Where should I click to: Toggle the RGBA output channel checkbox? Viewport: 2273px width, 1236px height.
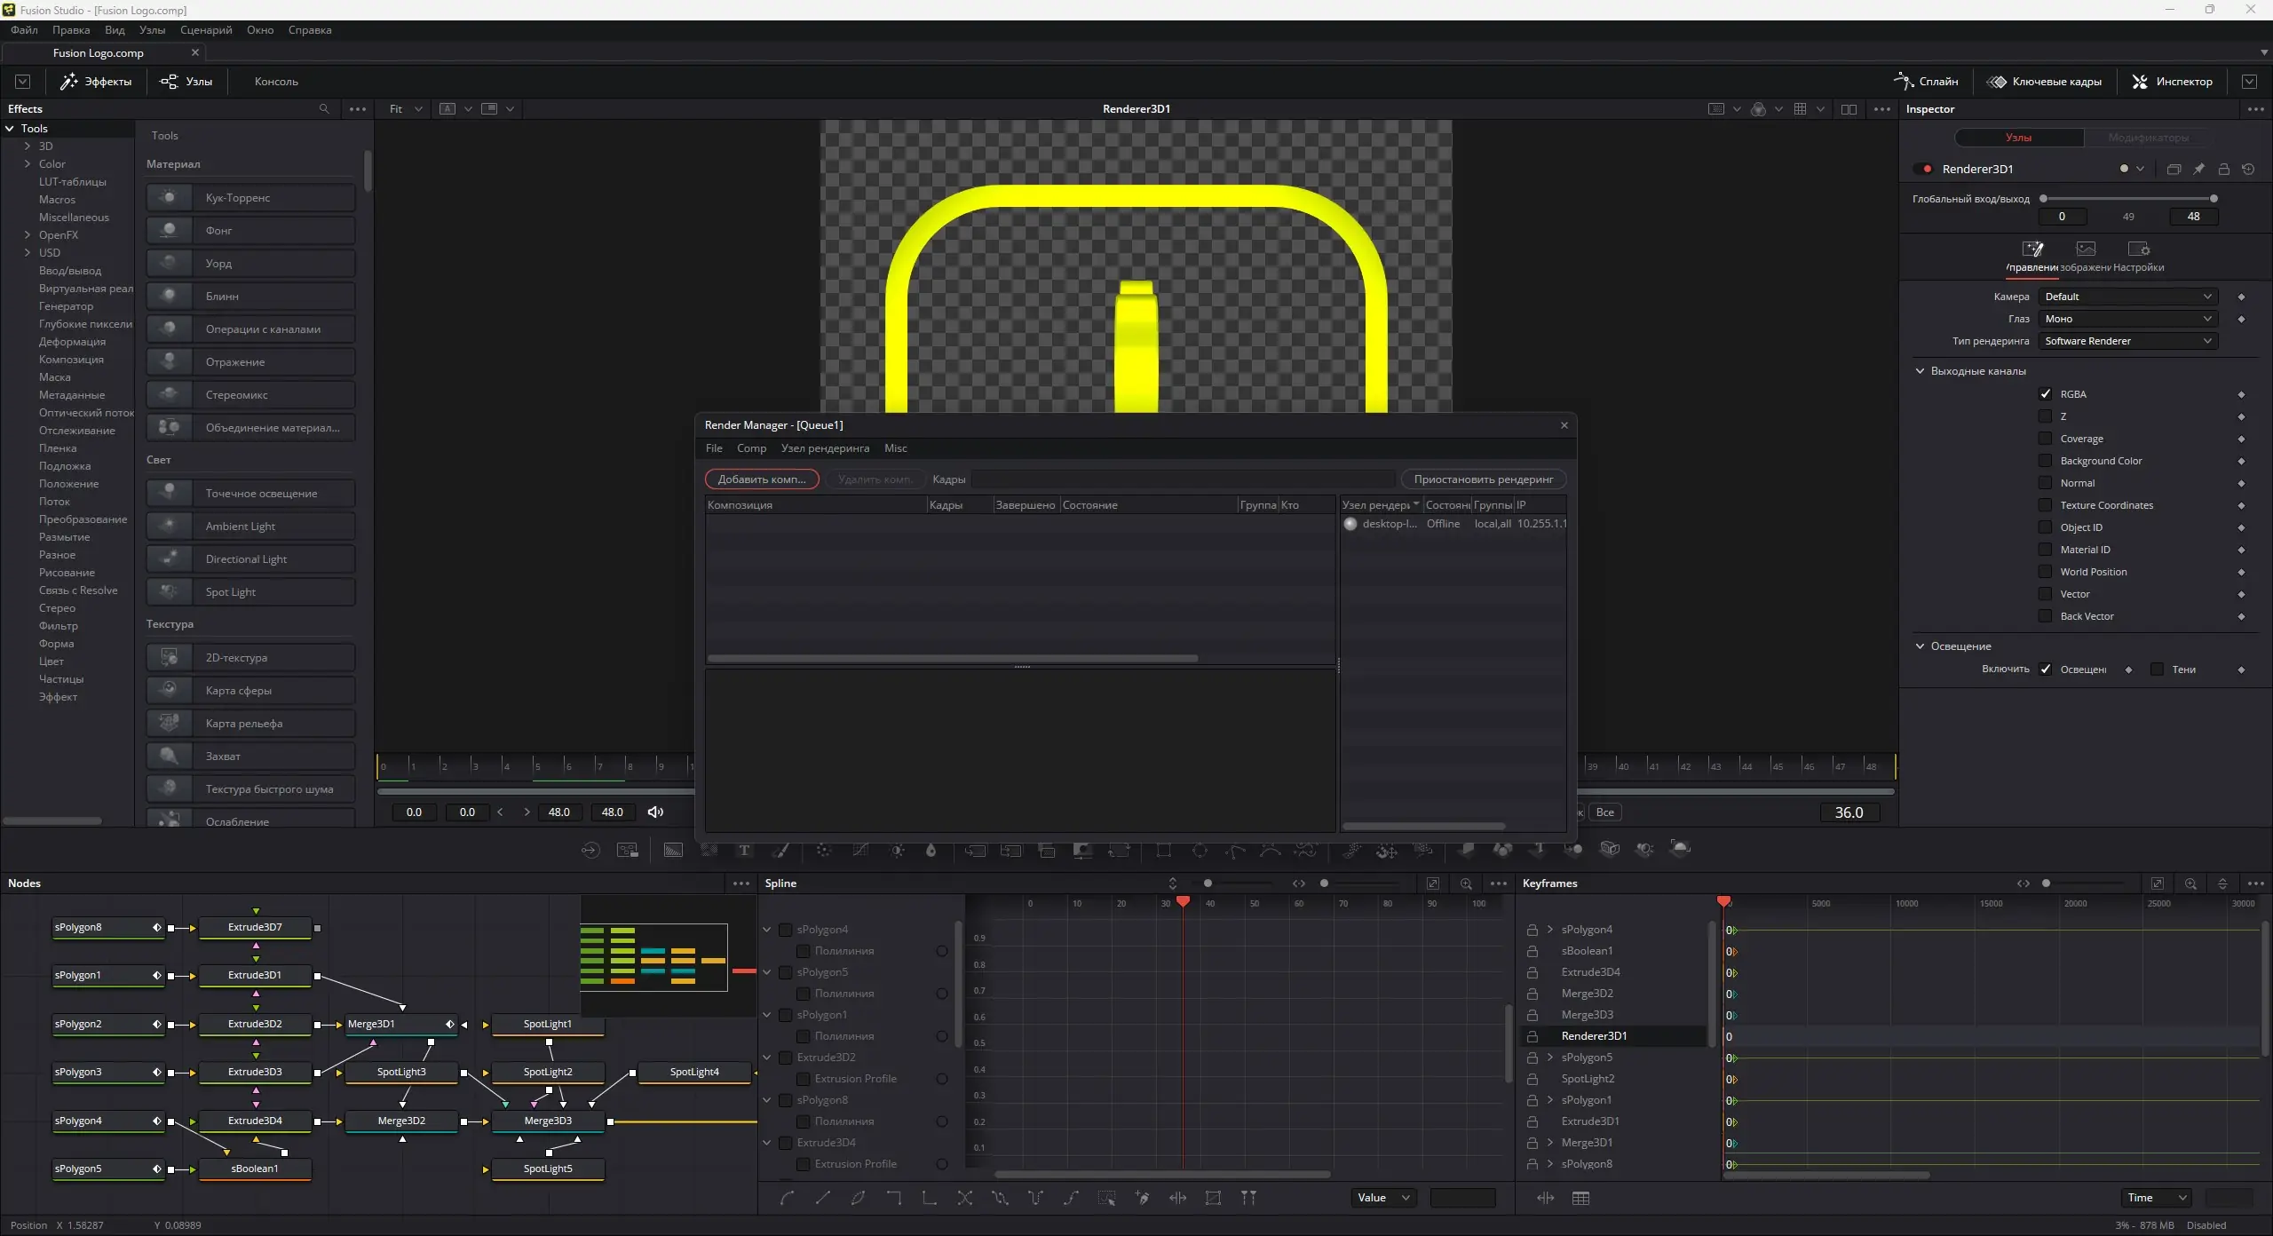pos(2045,393)
